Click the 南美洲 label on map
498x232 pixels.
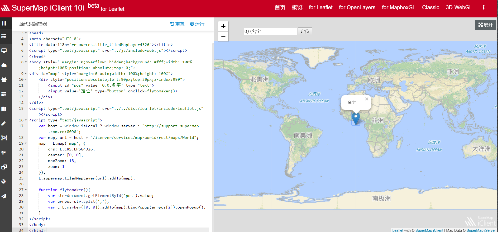(303, 135)
